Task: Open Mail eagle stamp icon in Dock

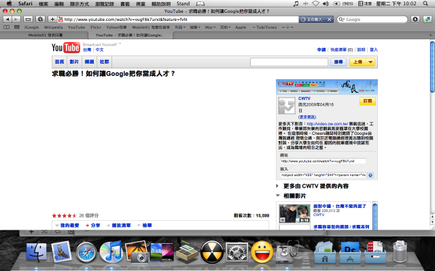Action: pos(61,251)
